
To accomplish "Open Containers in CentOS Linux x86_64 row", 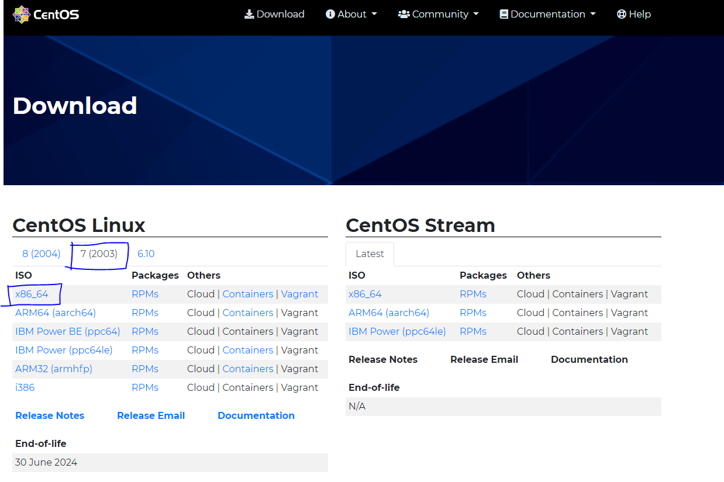I will pyautogui.click(x=248, y=294).
